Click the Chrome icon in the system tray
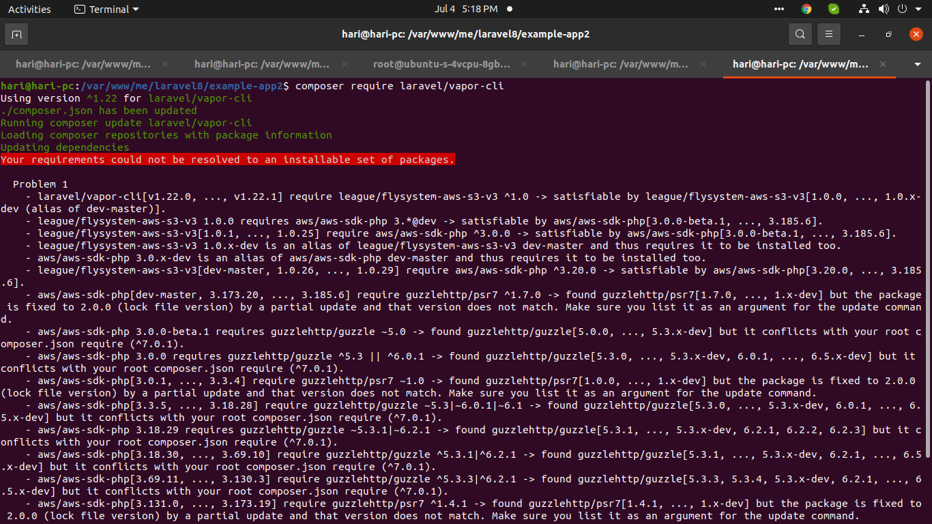The width and height of the screenshot is (932, 524). (806, 9)
